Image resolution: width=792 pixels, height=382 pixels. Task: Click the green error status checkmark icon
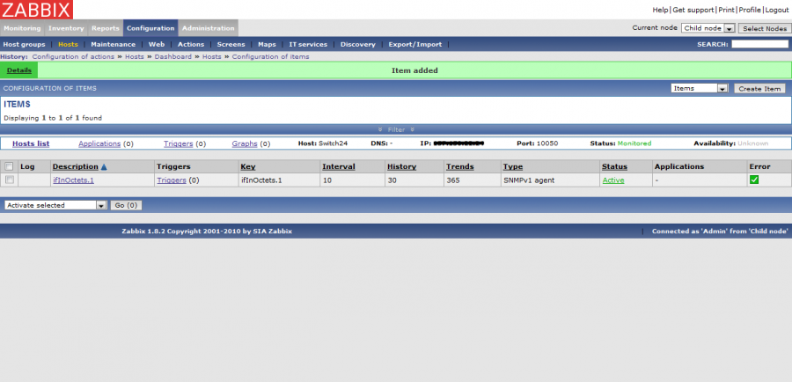(753, 180)
